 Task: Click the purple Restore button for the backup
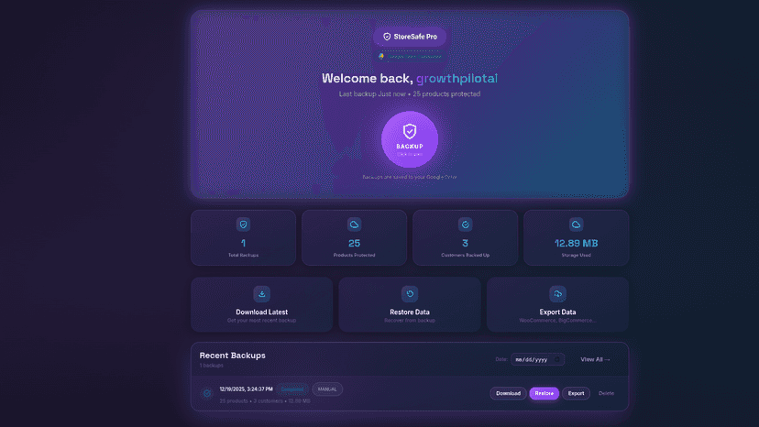(544, 393)
